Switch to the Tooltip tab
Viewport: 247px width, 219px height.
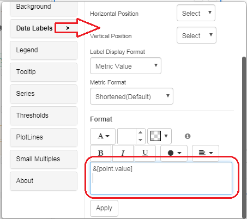(44, 72)
